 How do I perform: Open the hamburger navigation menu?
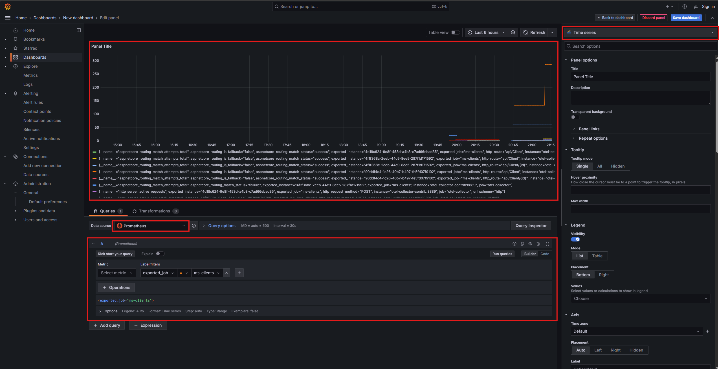click(x=8, y=18)
